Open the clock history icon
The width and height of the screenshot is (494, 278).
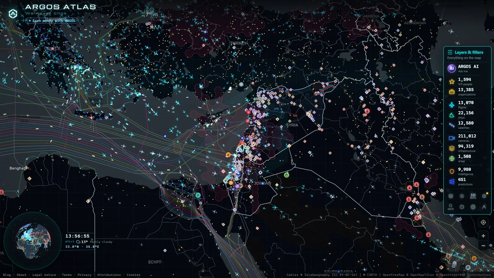click(462, 207)
